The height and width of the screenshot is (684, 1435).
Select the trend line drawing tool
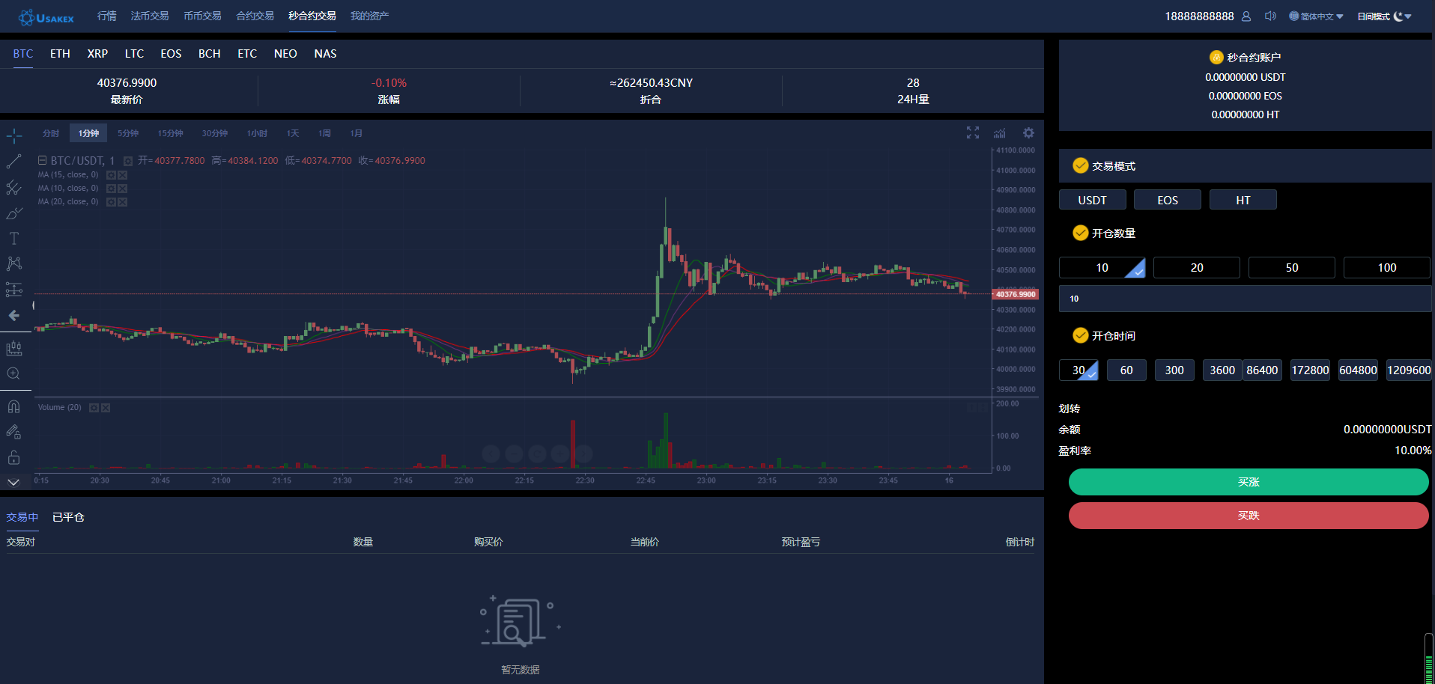click(13, 162)
